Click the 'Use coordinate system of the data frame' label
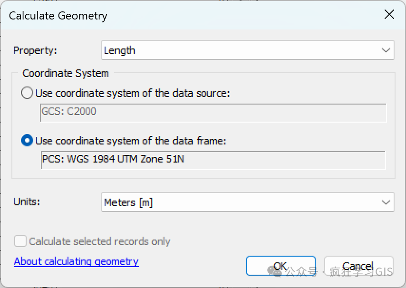Viewport: 406px width, 288px height. (x=131, y=141)
